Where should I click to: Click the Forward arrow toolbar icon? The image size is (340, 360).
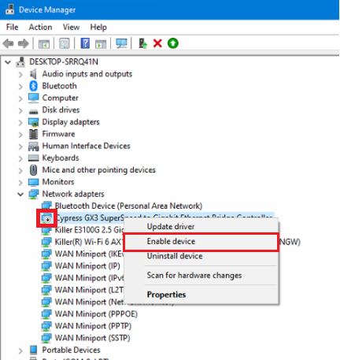[24, 43]
